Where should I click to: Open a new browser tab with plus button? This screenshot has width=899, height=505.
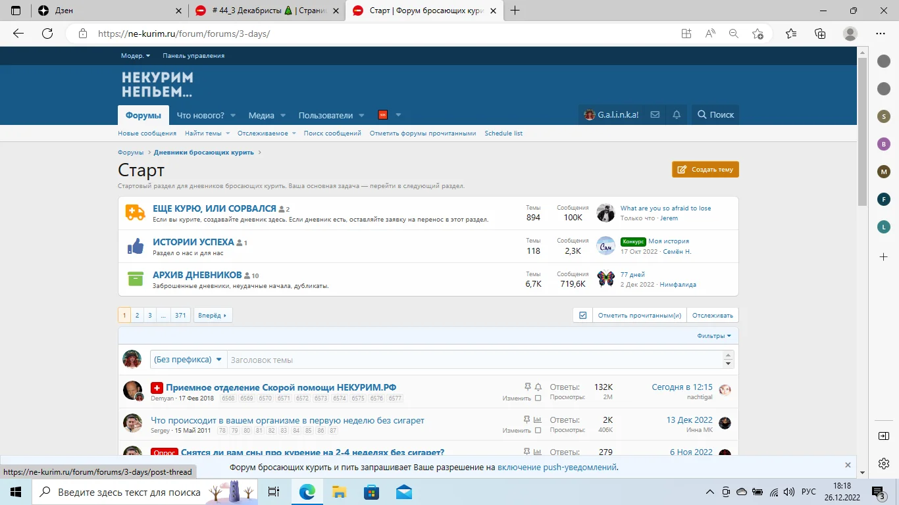pos(515,11)
